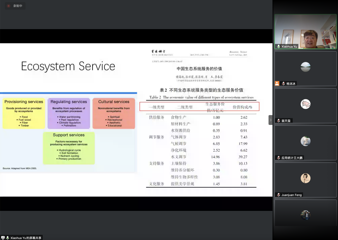Click the muted mic icon beside 应用统计王大鹏

click(x=279, y=158)
